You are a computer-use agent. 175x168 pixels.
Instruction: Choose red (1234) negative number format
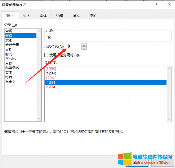(x=51, y=69)
